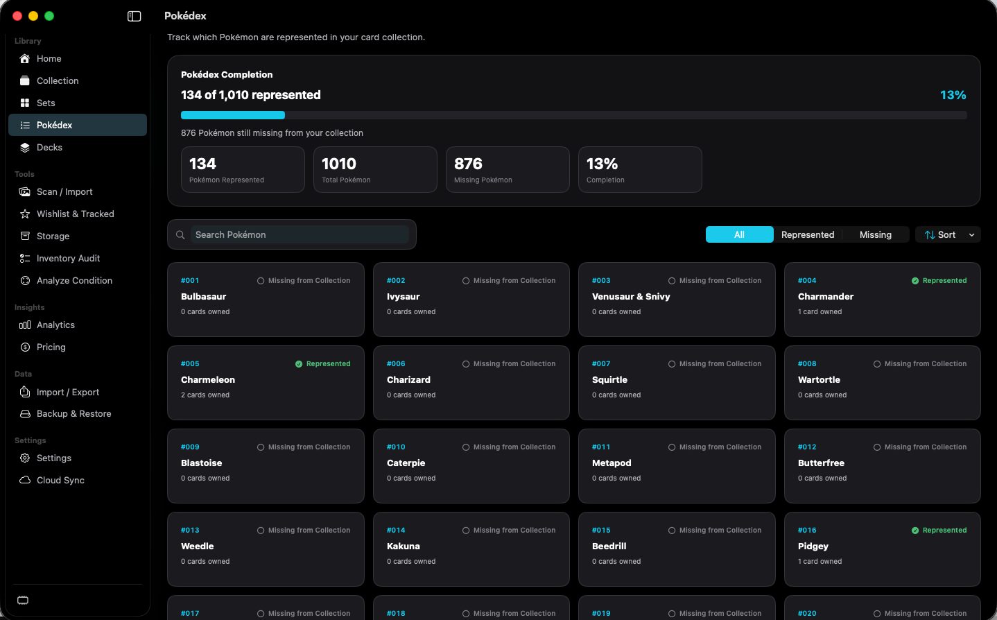
Task: Show all Pokémon with the All filter
Action: [x=739, y=235]
